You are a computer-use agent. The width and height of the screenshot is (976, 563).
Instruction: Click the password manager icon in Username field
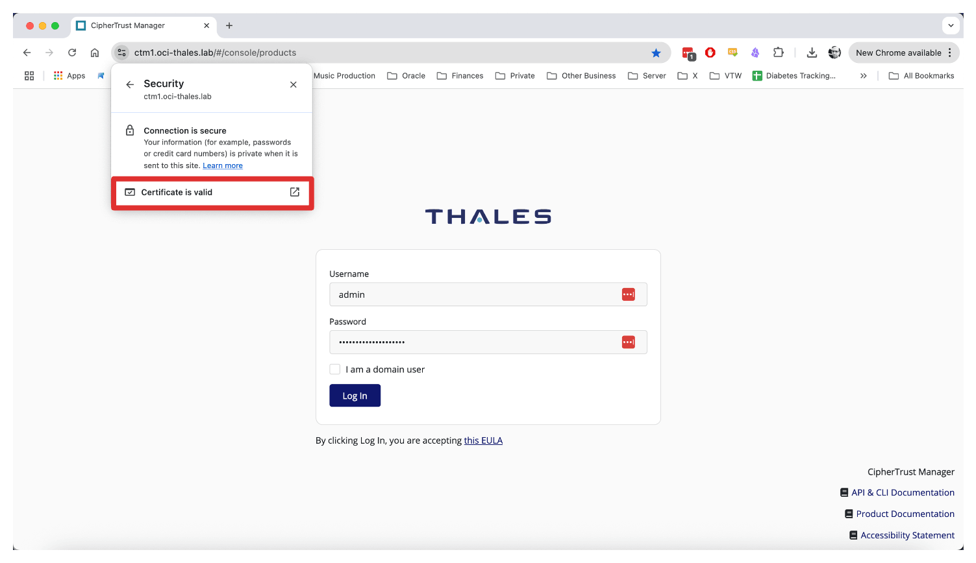tap(629, 294)
